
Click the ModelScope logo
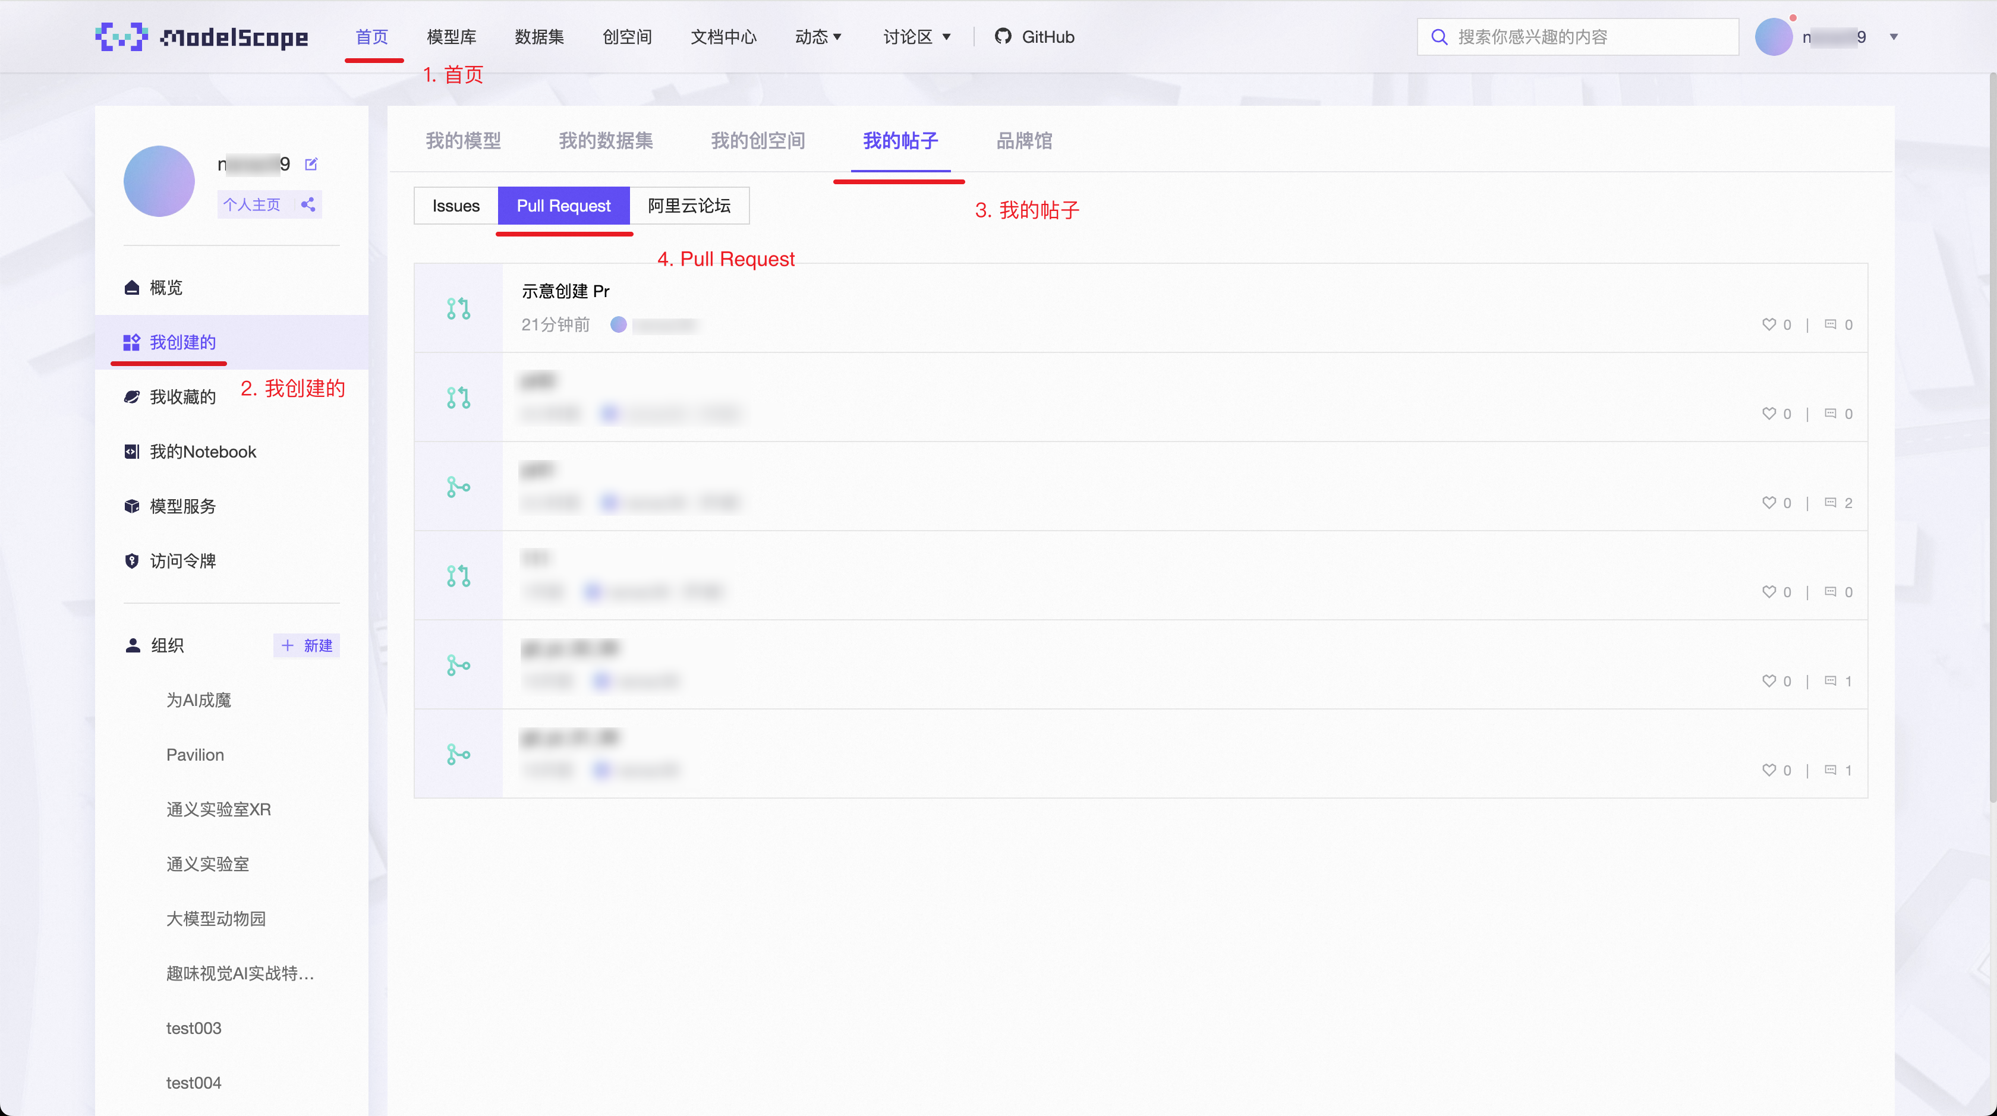coord(201,36)
